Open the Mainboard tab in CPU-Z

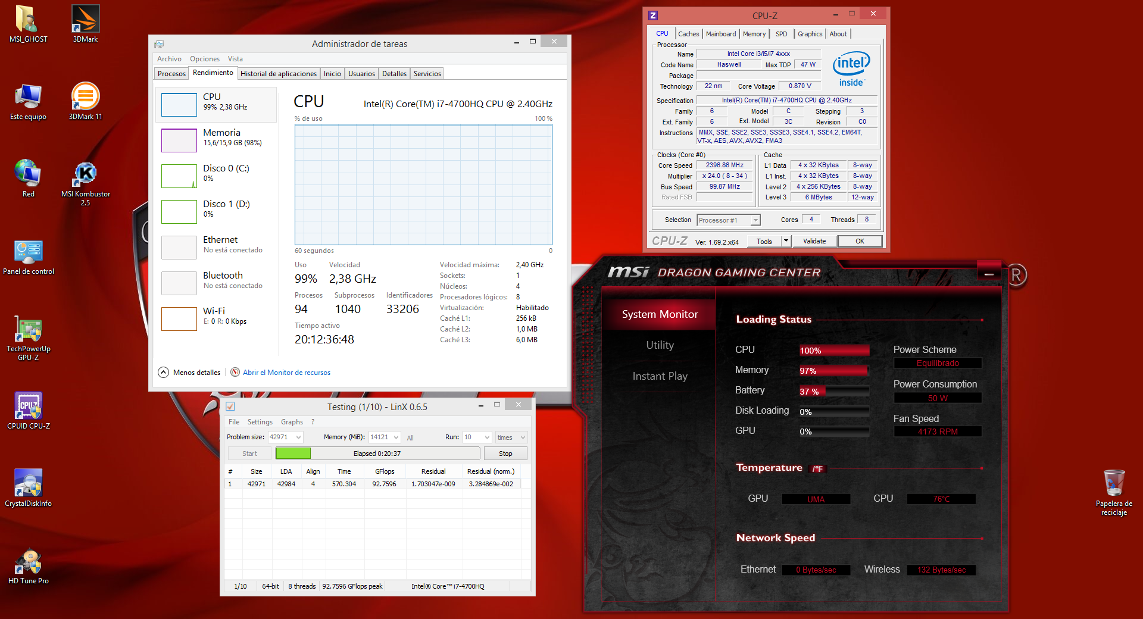click(x=721, y=34)
